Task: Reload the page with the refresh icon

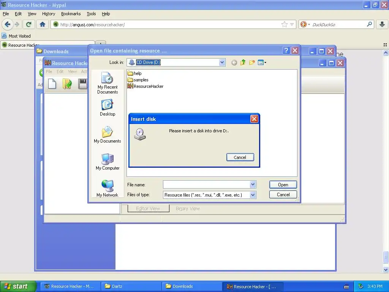Action: pyautogui.click(x=29, y=24)
